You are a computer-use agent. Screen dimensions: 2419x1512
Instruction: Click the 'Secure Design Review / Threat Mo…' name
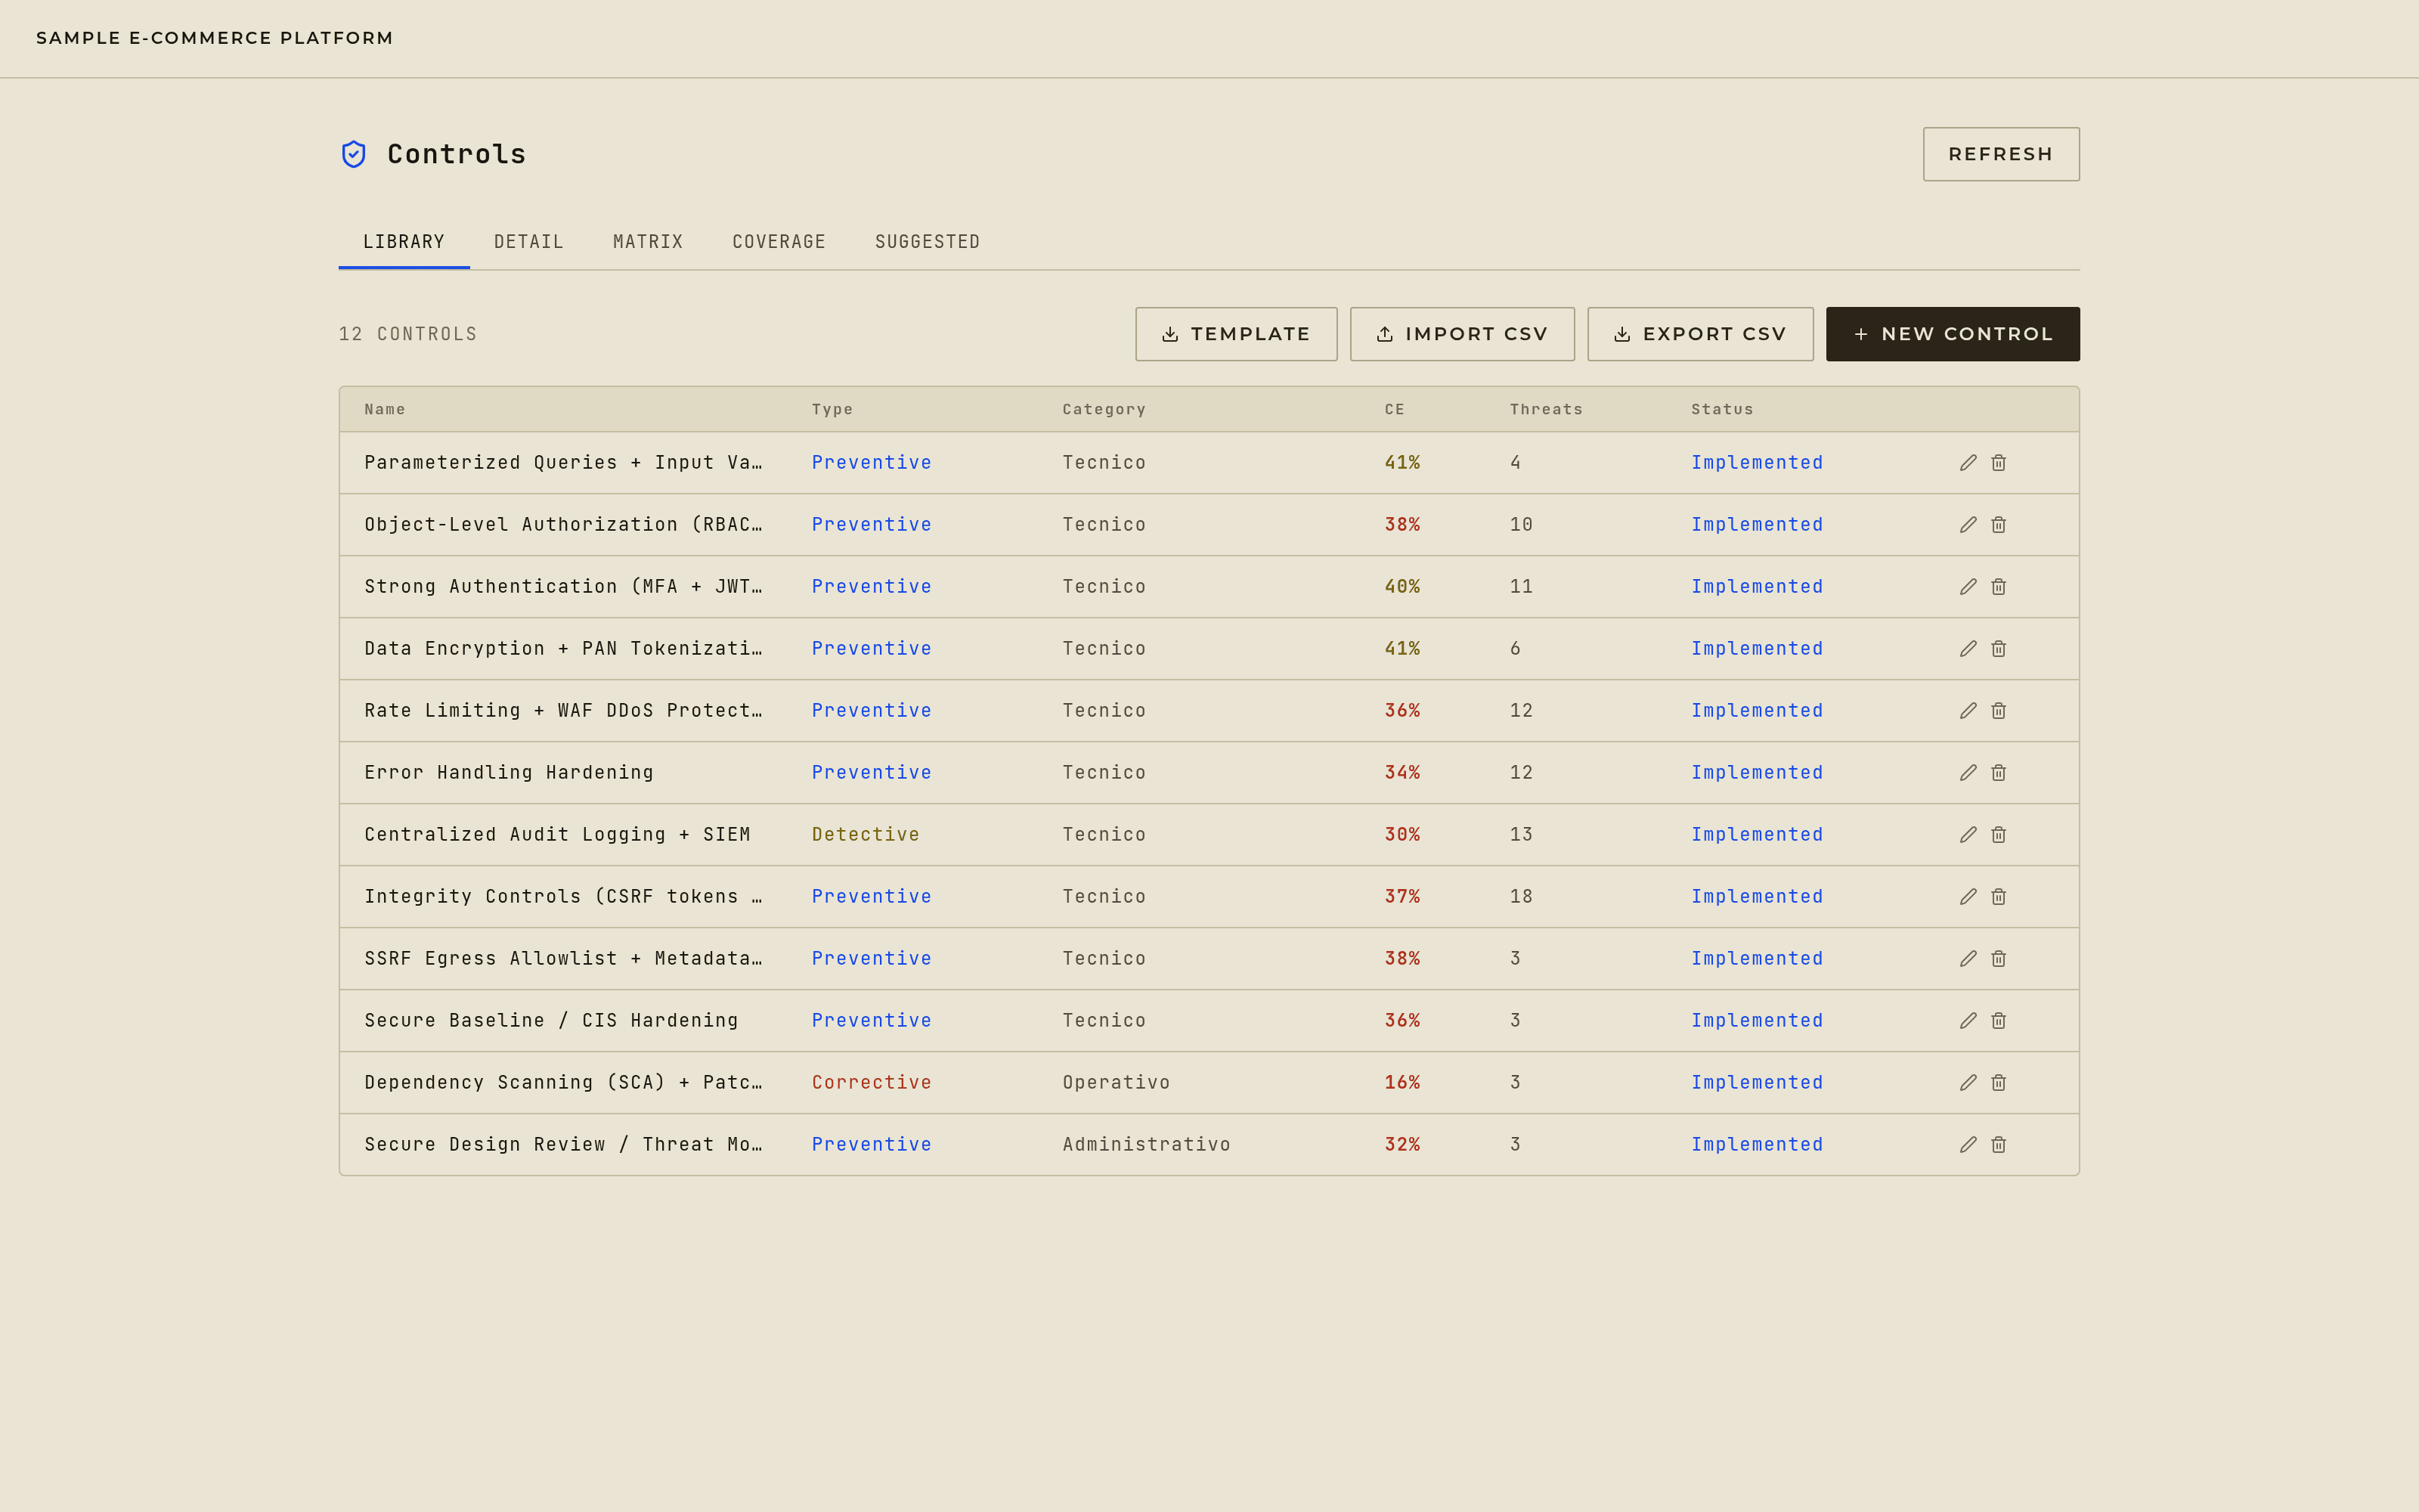coord(562,1145)
